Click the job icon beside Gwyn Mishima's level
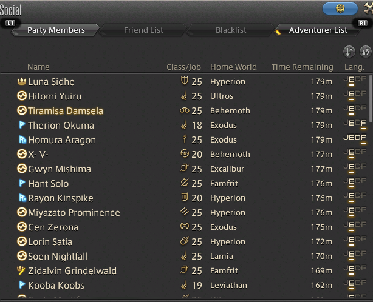The image size is (373, 302). [184, 169]
